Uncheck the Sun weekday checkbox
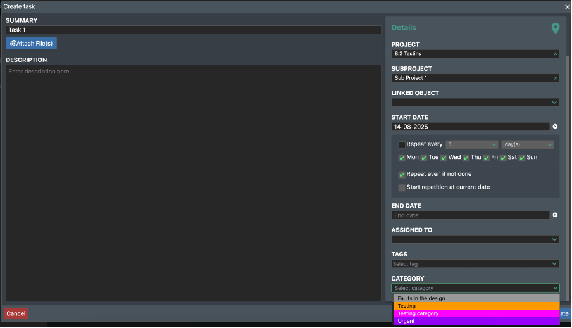This screenshot has height=328, width=572. coord(522,158)
